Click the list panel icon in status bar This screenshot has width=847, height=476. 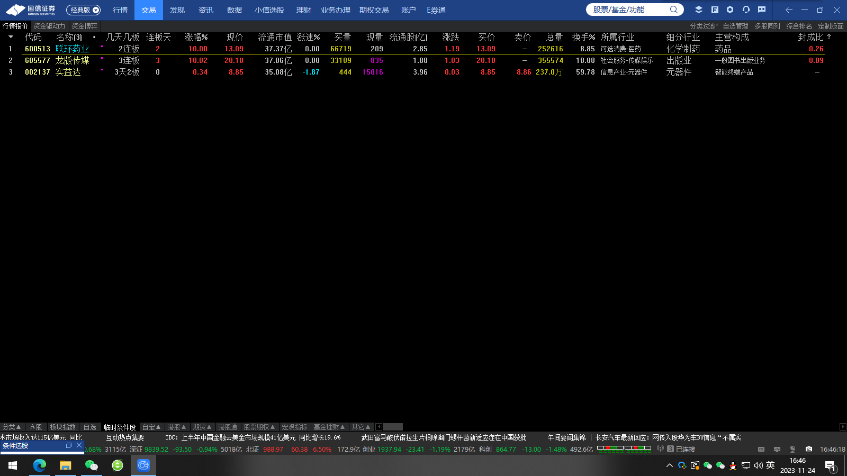pos(761,449)
